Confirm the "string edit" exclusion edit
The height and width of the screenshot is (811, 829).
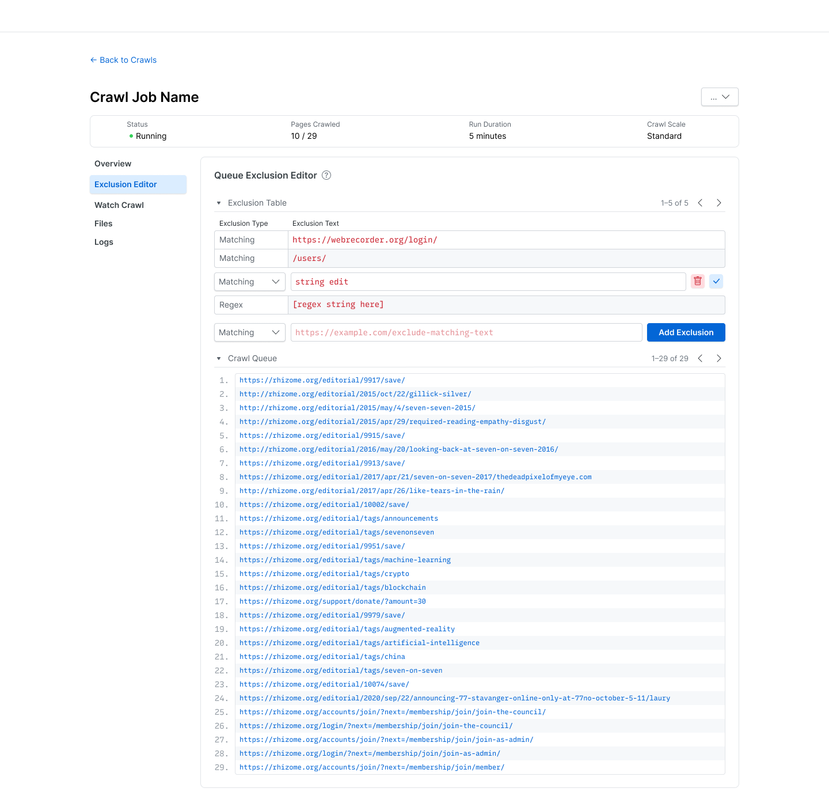coord(716,281)
